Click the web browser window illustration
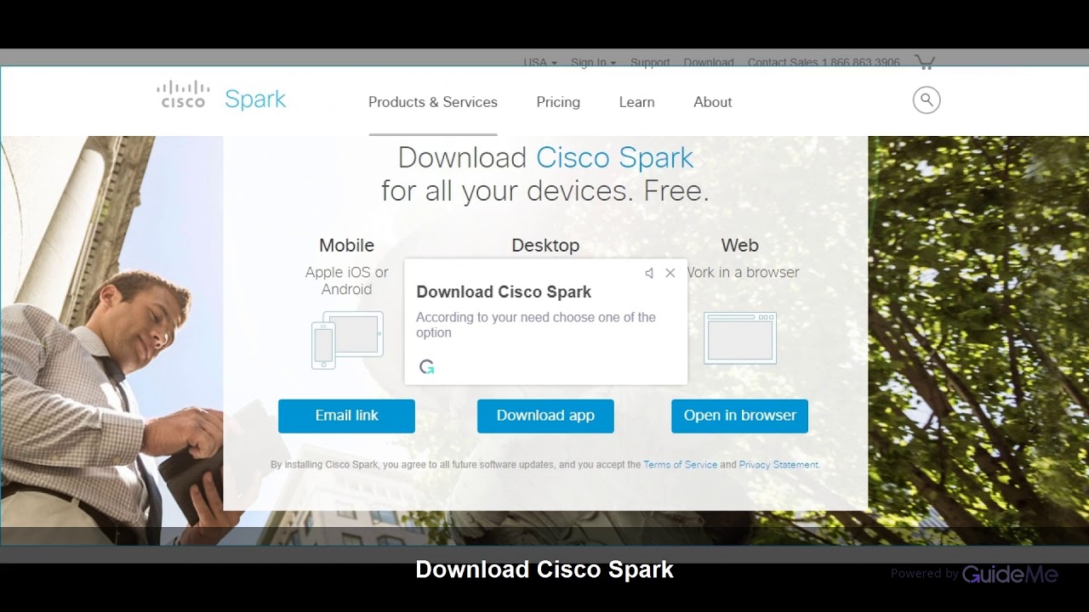This screenshot has width=1089, height=612. pyautogui.click(x=740, y=337)
